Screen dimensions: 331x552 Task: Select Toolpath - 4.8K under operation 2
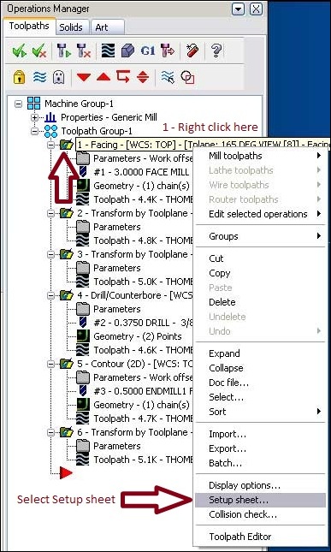pyautogui.click(x=143, y=240)
